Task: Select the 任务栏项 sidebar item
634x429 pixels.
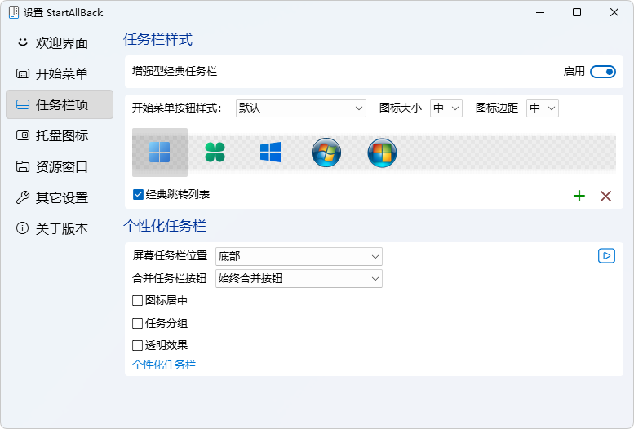Action: coord(60,104)
